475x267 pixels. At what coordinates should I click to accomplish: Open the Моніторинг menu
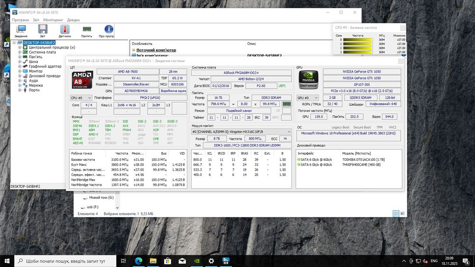53,20
